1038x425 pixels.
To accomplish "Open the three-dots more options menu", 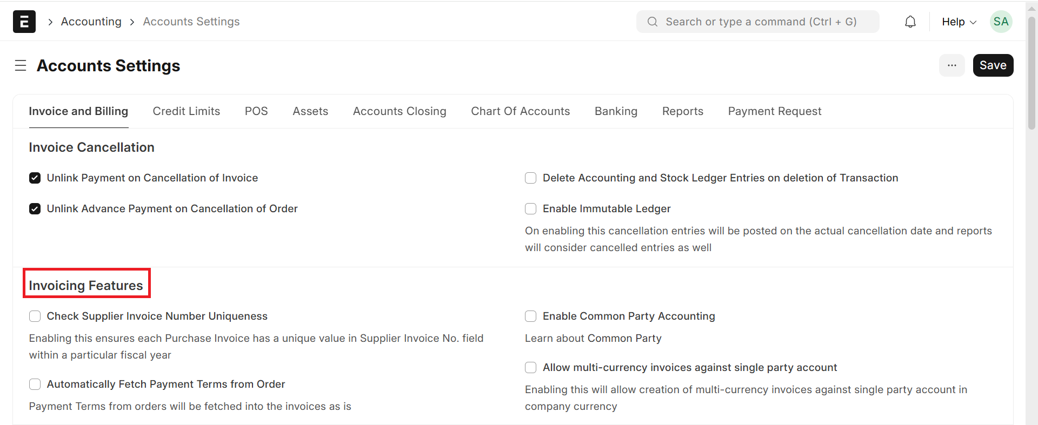I will 951,65.
